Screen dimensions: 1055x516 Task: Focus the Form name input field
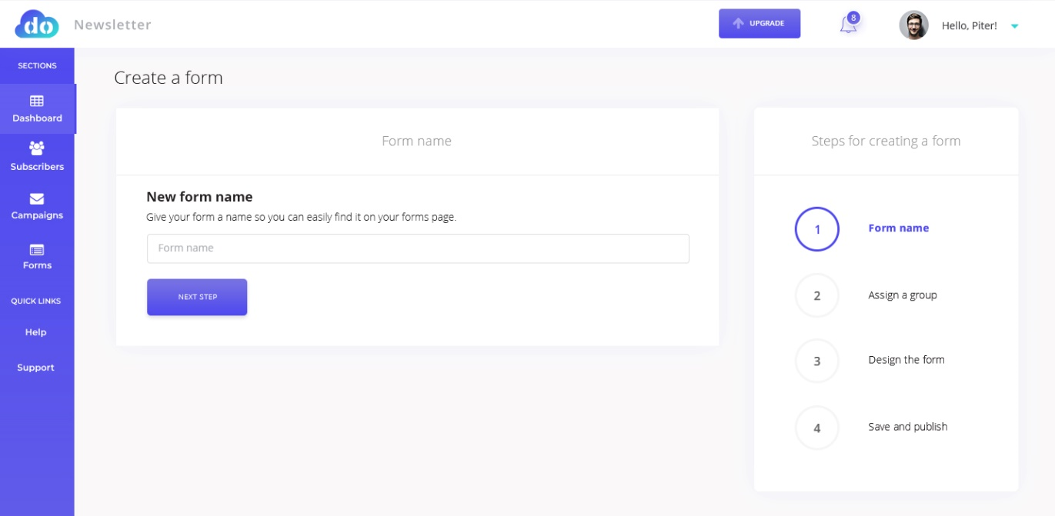418,248
